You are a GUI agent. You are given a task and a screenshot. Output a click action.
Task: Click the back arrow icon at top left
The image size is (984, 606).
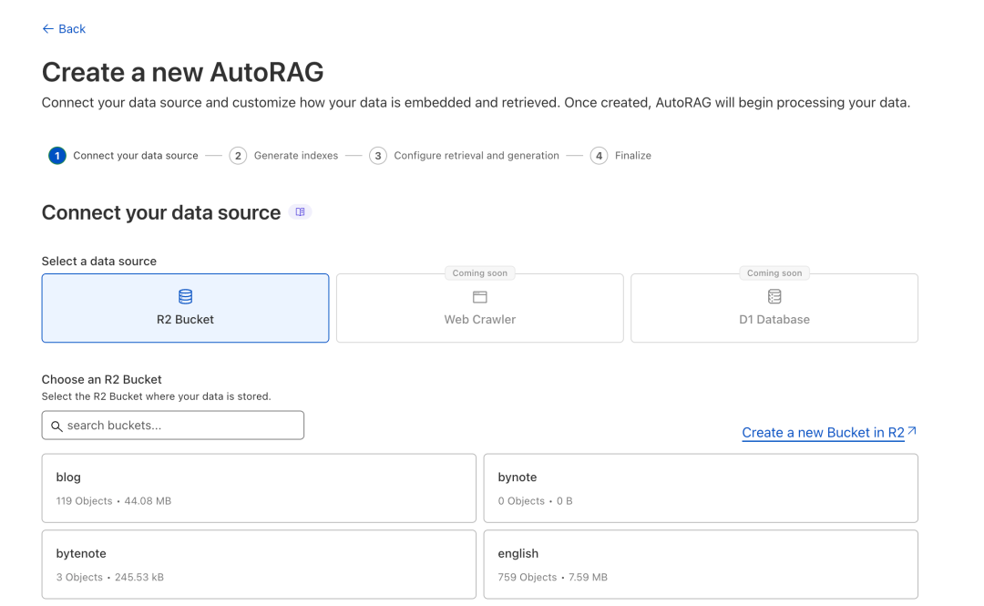point(46,28)
